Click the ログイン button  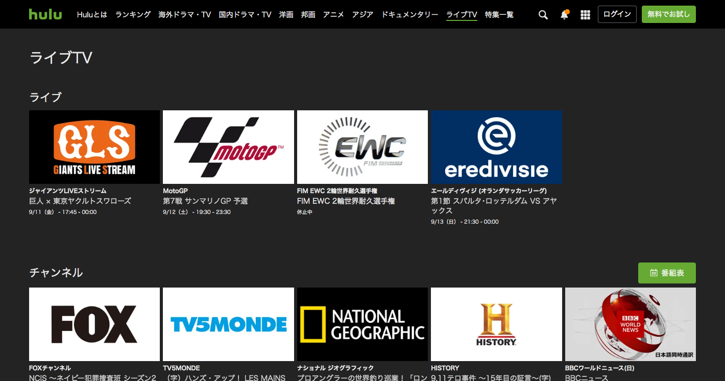[x=617, y=14]
